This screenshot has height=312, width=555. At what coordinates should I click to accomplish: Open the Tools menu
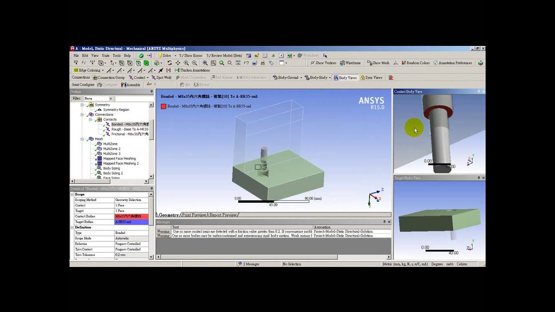[x=117, y=55]
